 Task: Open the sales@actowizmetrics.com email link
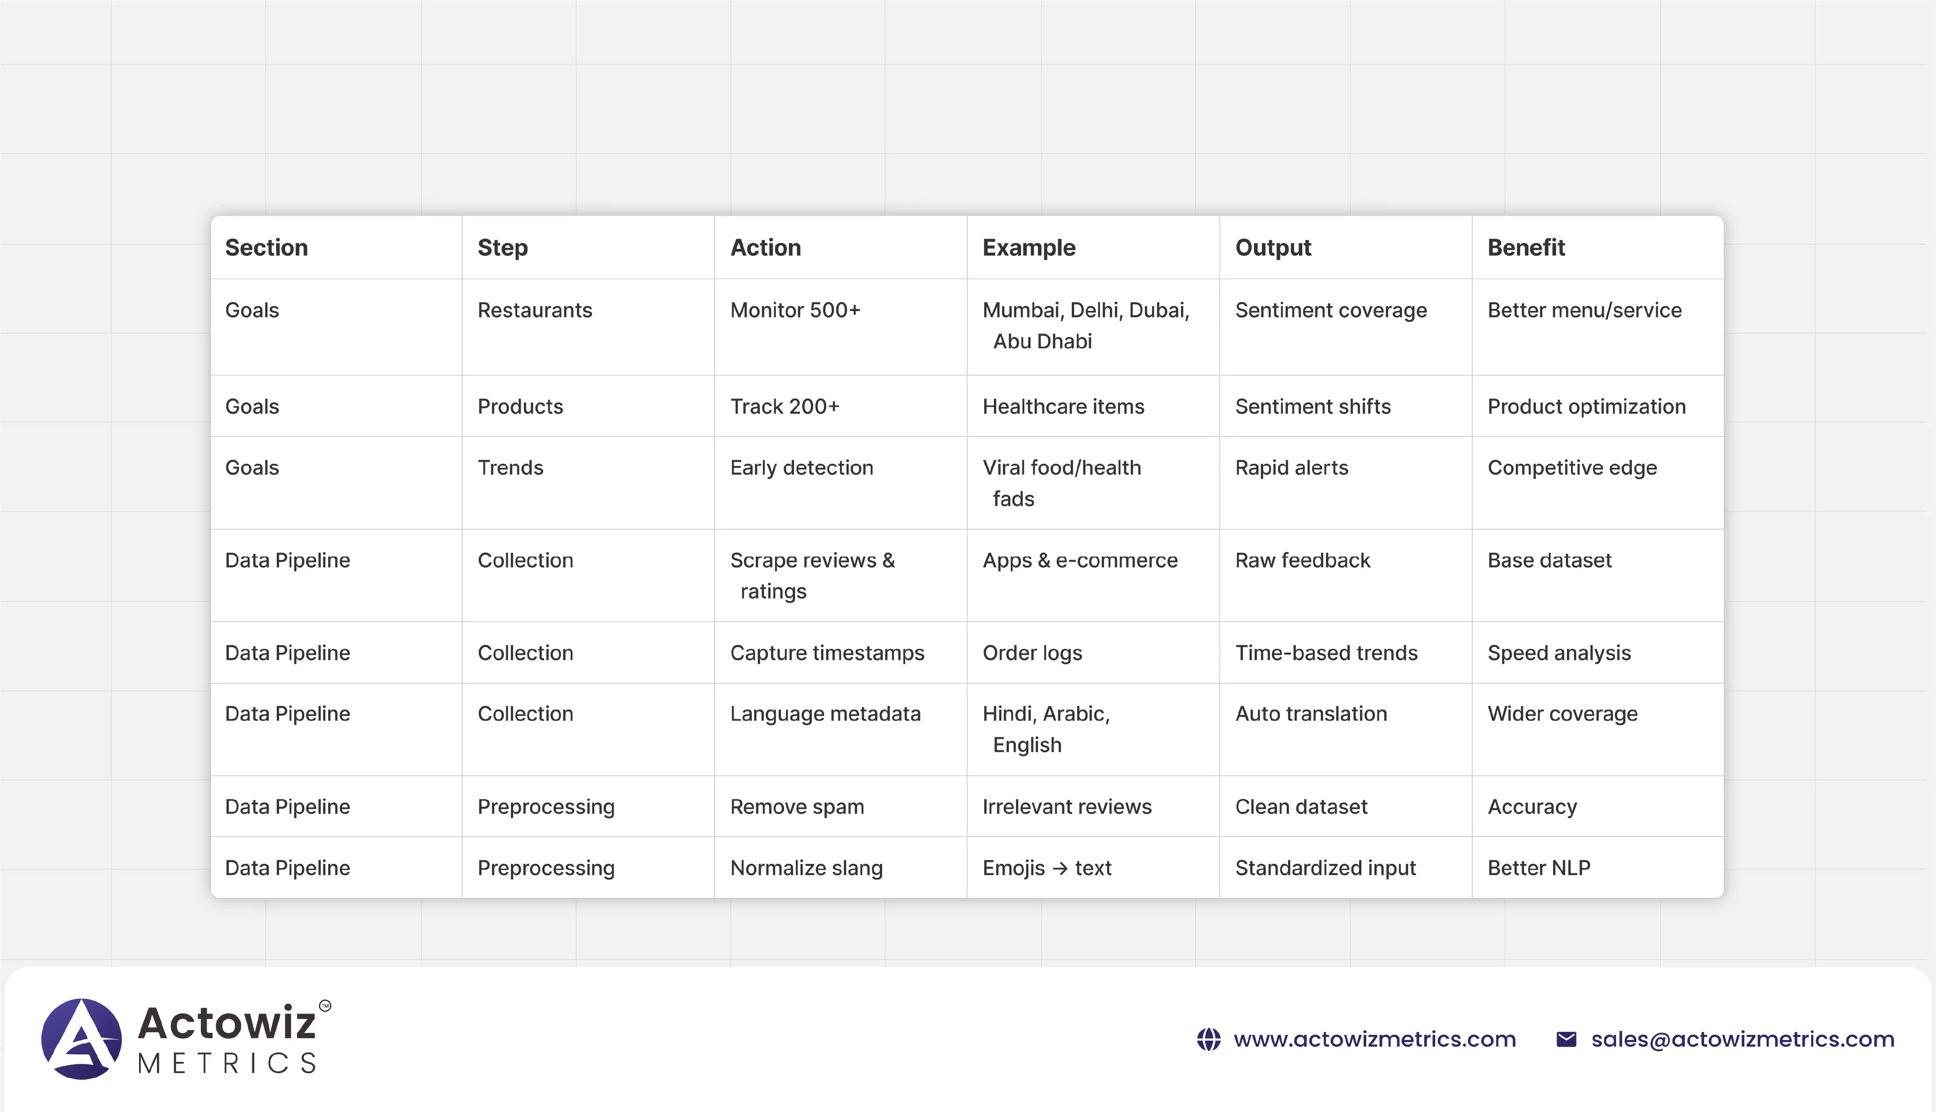(x=1742, y=1040)
